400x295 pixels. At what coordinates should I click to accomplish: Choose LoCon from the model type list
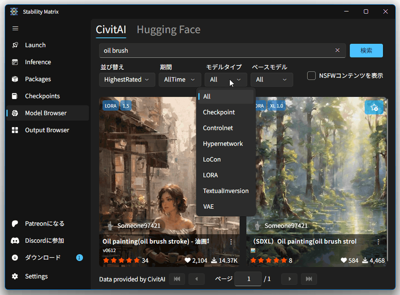[x=226, y=160]
